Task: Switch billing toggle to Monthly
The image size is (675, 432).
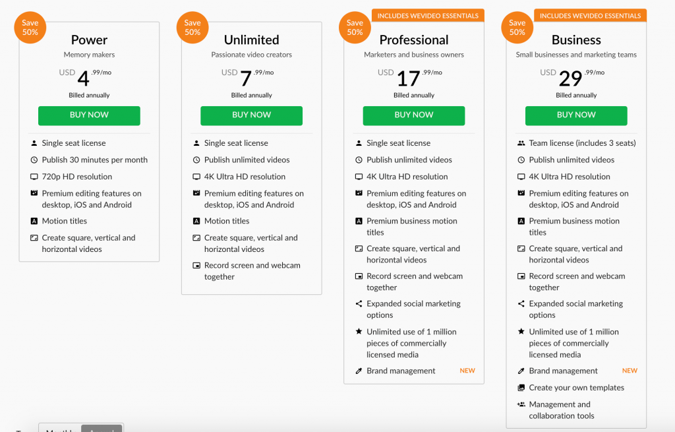Action: coord(60,429)
